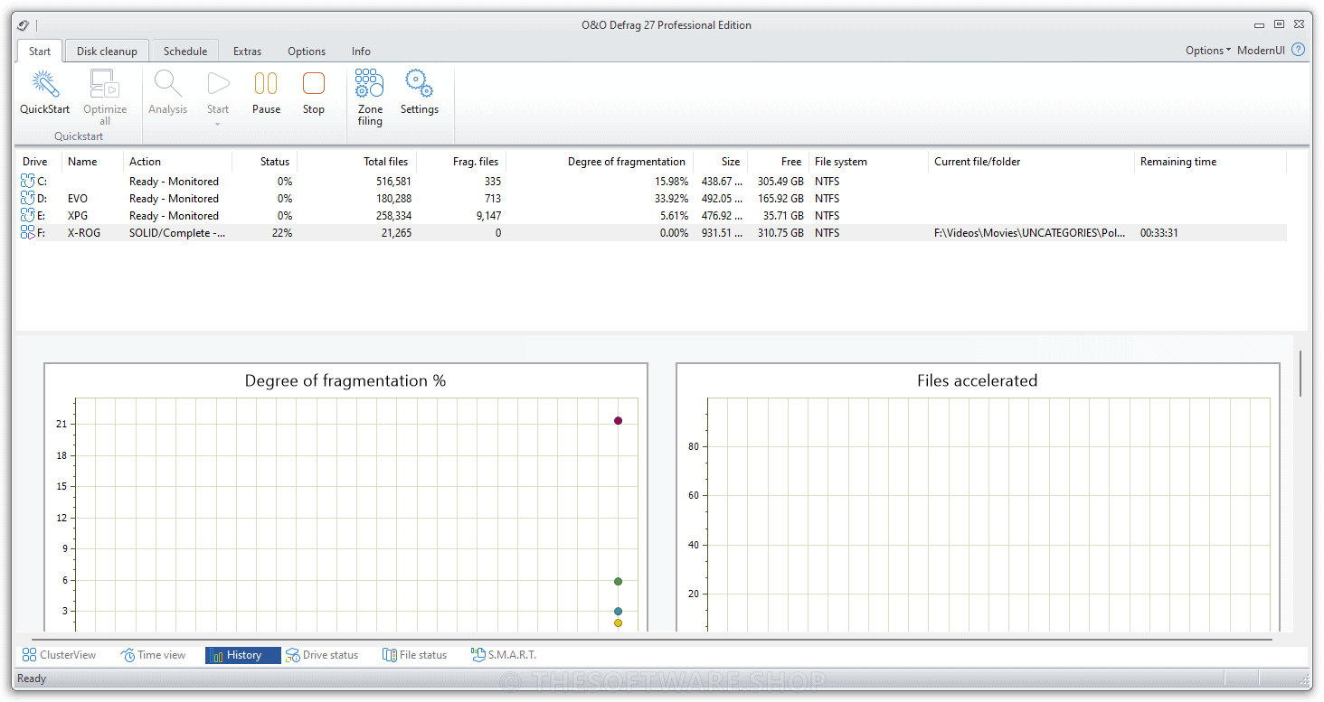This screenshot has height=702, width=1324.
Task: Select the EVO drive name cell
Action: [78, 199]
